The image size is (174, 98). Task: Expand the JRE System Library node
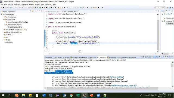coord(3,30)
